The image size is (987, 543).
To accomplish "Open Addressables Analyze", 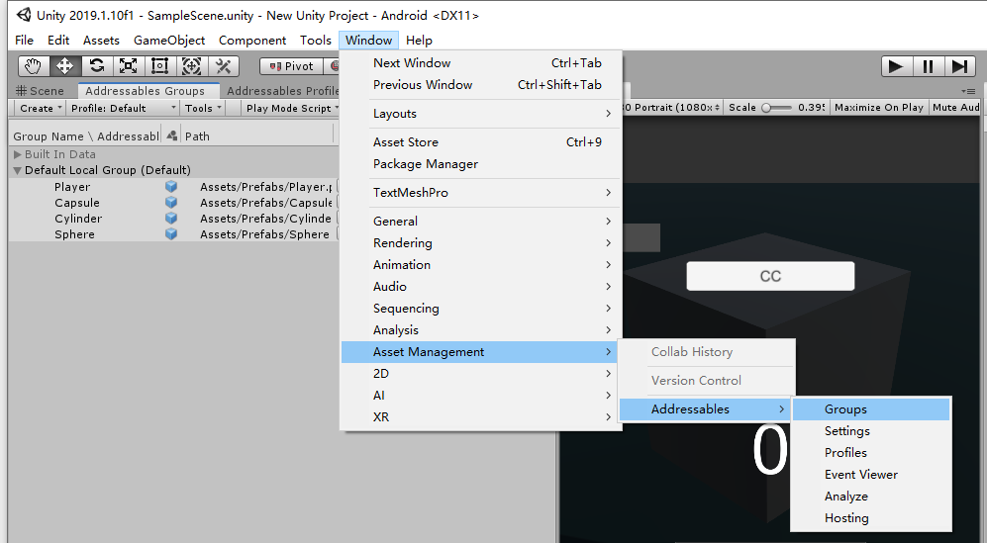I will click(x=871, y=497).
